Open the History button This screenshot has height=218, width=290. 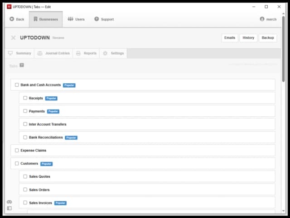[248, 38]
